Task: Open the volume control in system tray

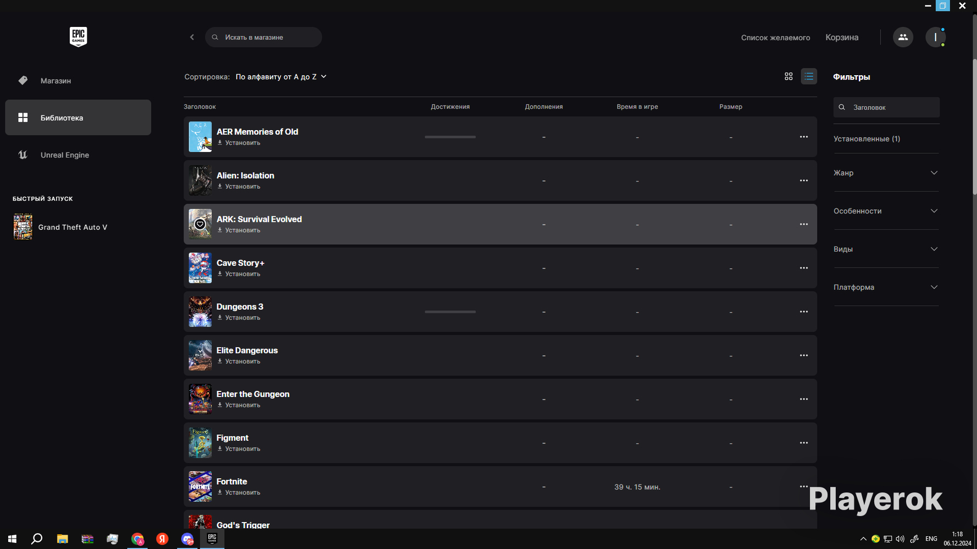Action: 900,539
